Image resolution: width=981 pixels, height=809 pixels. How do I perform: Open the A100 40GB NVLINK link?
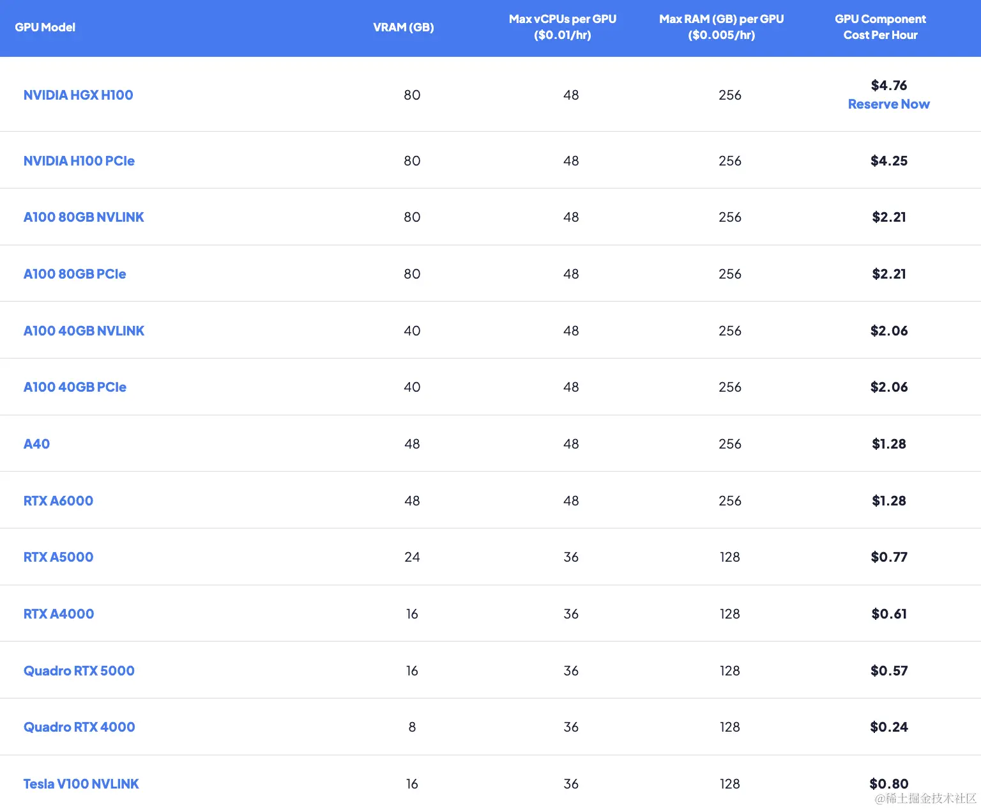[x=84, y=330]
